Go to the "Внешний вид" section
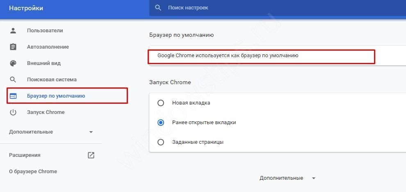The width and height of the screenshot is (406, 192). 44,63
